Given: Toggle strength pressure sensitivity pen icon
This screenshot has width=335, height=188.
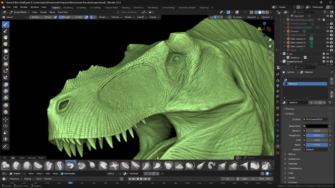Looking at the screenshot, I should click(86, 17).
